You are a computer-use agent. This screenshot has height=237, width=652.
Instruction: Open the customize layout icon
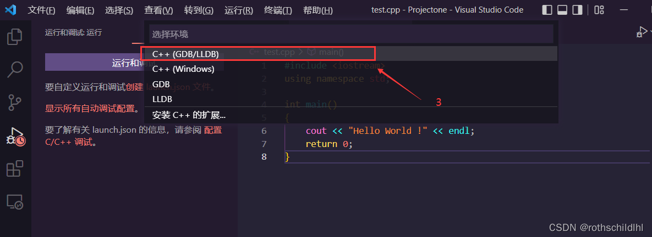coord(599,10)
